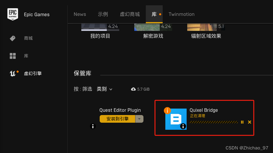Show info for Quest Editor Plugin
This screenshot has width=273, height=153.
93,126
